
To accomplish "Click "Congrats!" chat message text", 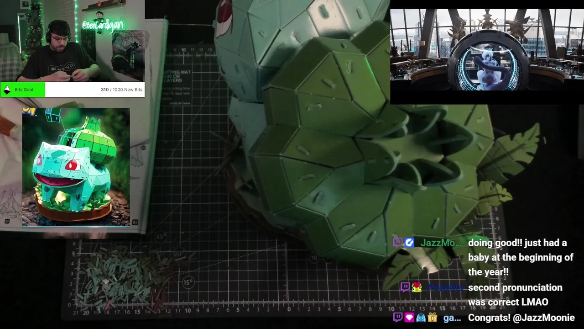I will pos(489,318).
